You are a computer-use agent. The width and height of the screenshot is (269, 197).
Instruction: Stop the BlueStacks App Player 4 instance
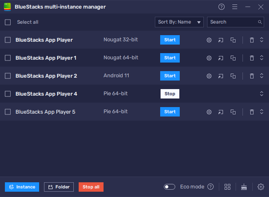tap(170, 94)
